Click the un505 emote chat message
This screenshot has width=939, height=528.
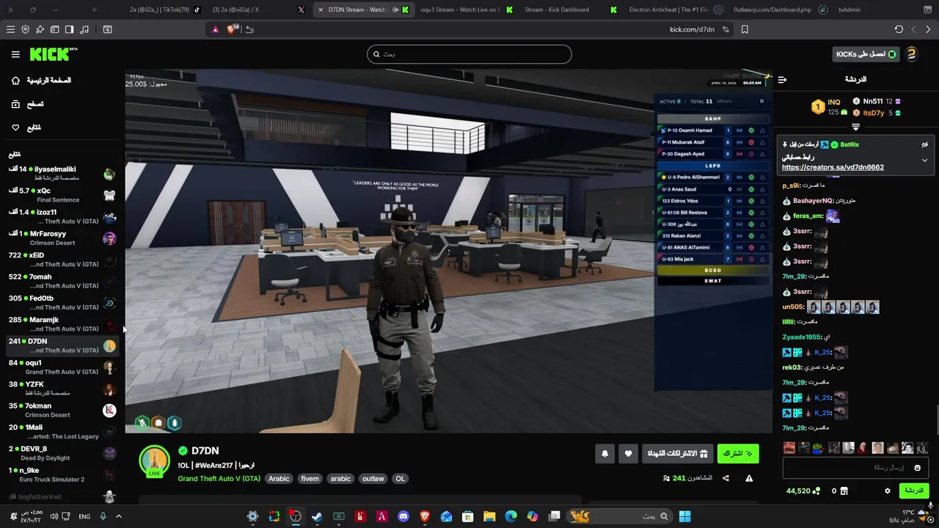[x=830, y=307]
